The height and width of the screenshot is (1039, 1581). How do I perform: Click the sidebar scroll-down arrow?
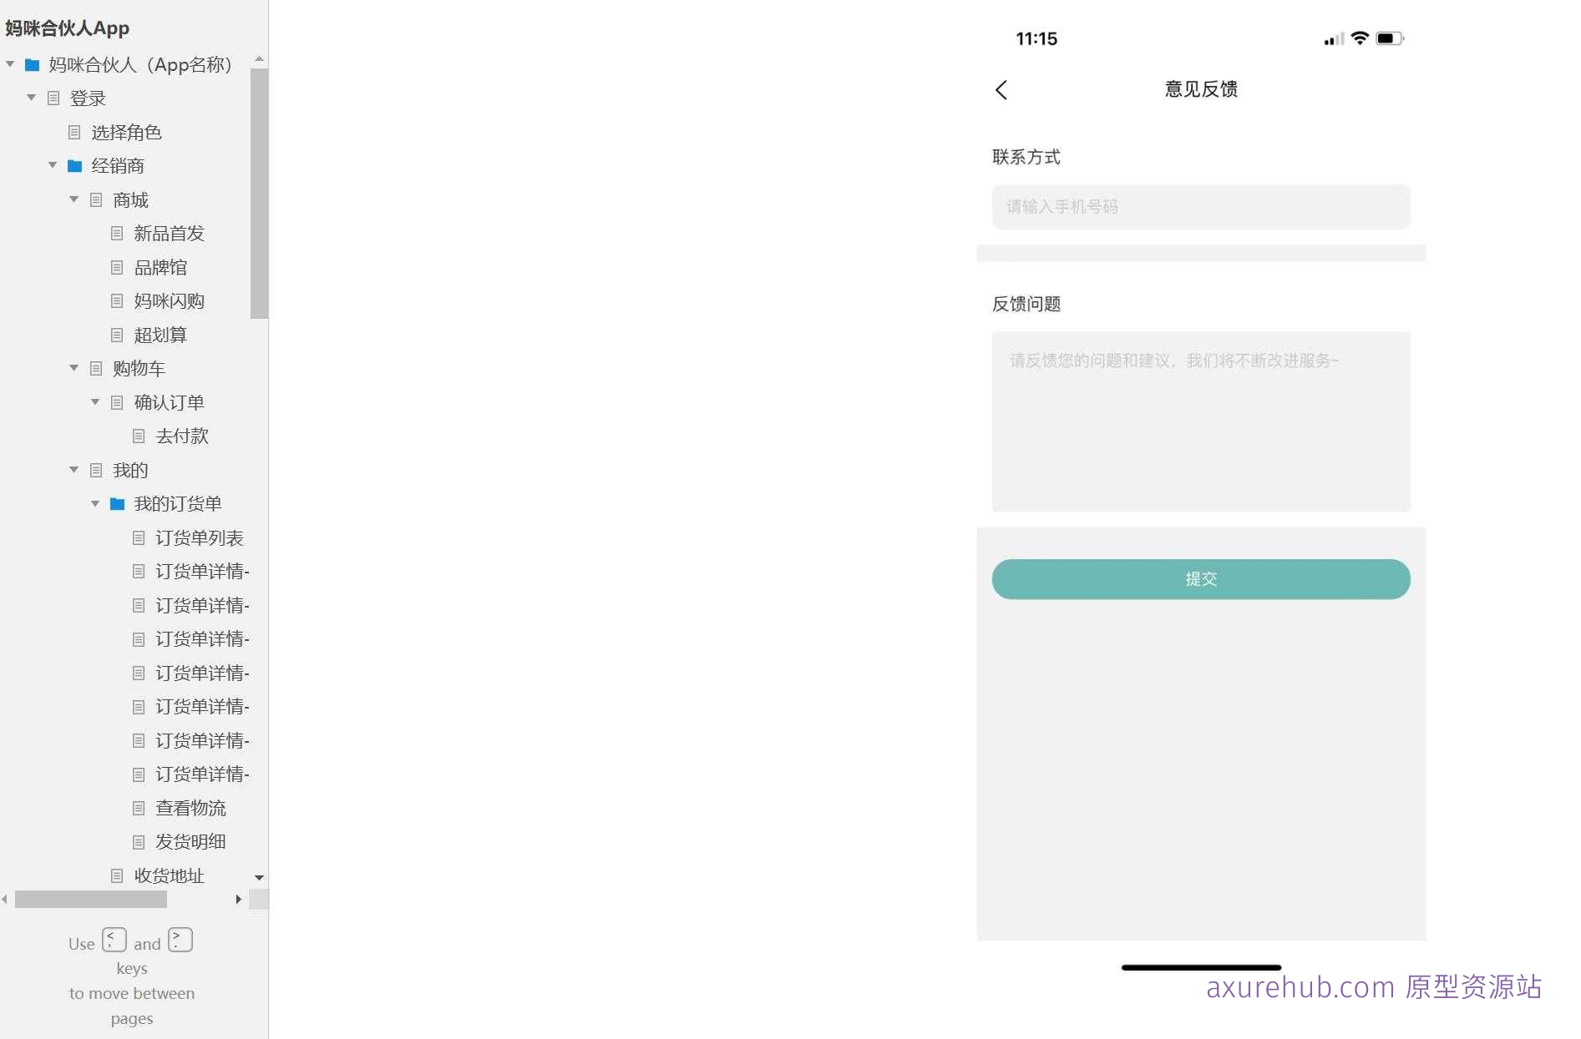[259, 878]
